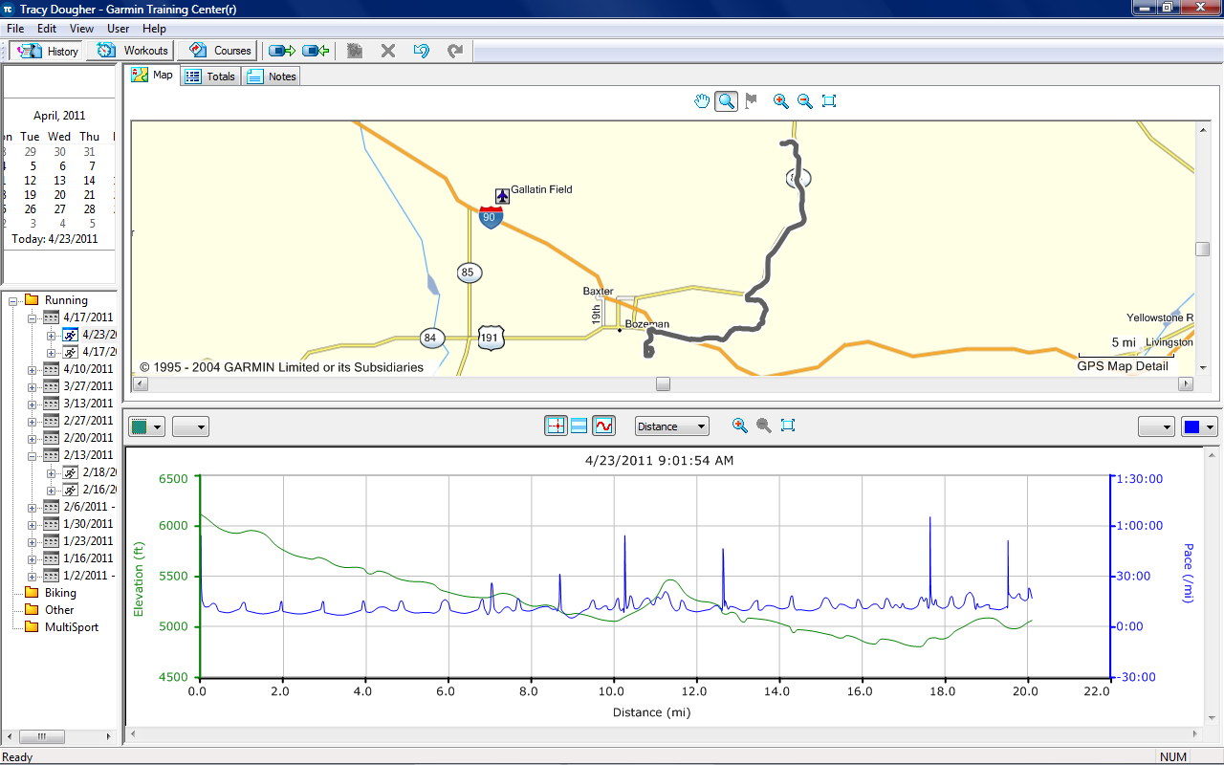Expand the 2/18 activity node
1224x765 pixels.
tap(51, 472)
